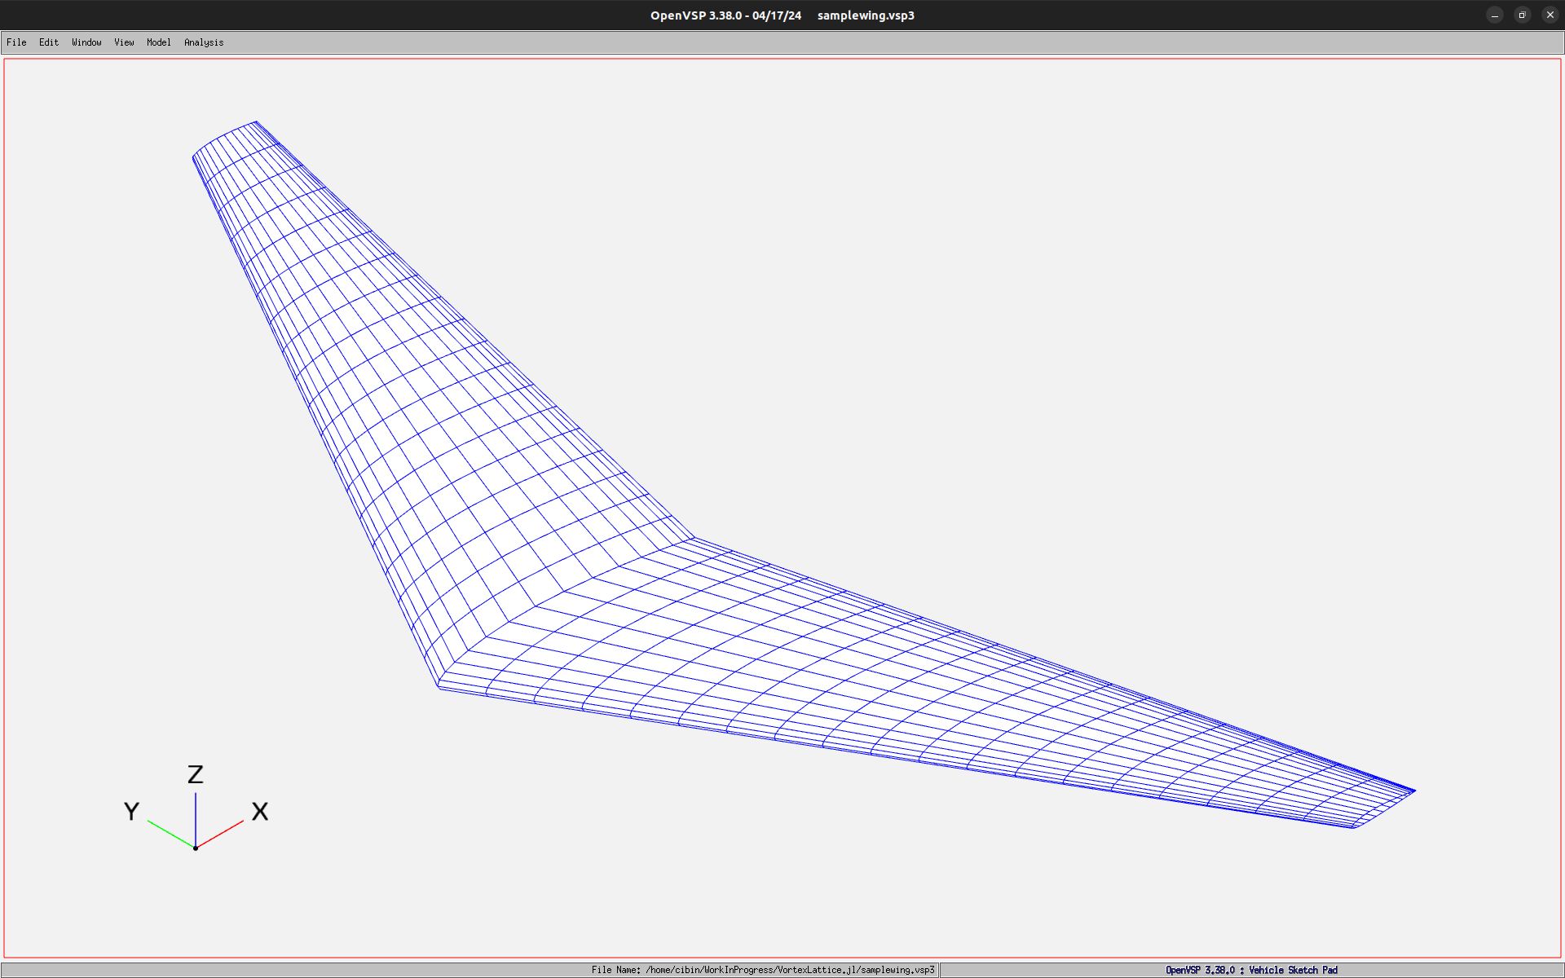This screenshot has height=978, width=1565.
Task: Open the Analysis menu
Action: [x=204, y=42]
